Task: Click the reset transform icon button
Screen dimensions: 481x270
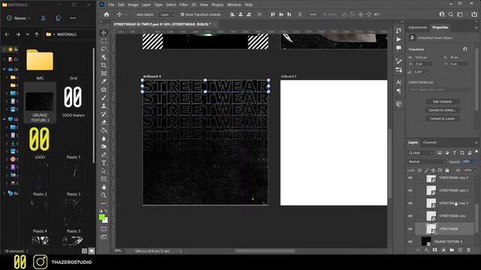Action: coord(465,49)
